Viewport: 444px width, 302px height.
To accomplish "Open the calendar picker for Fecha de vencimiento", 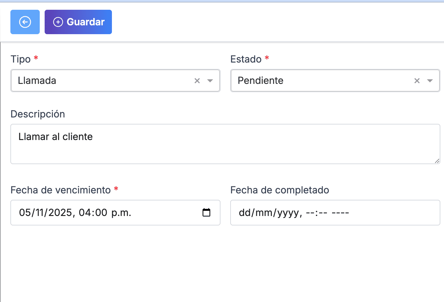I will [x=207, y=213].
